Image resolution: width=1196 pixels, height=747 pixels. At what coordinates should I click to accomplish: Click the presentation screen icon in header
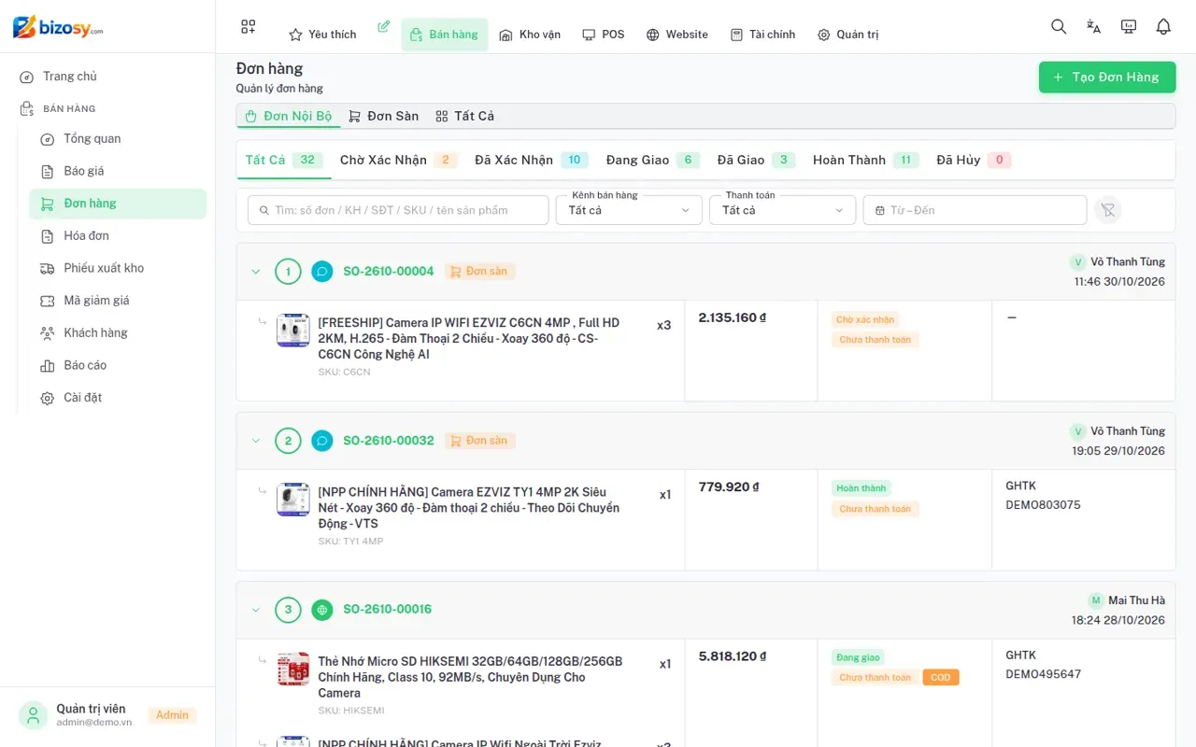click(1129, 27)
